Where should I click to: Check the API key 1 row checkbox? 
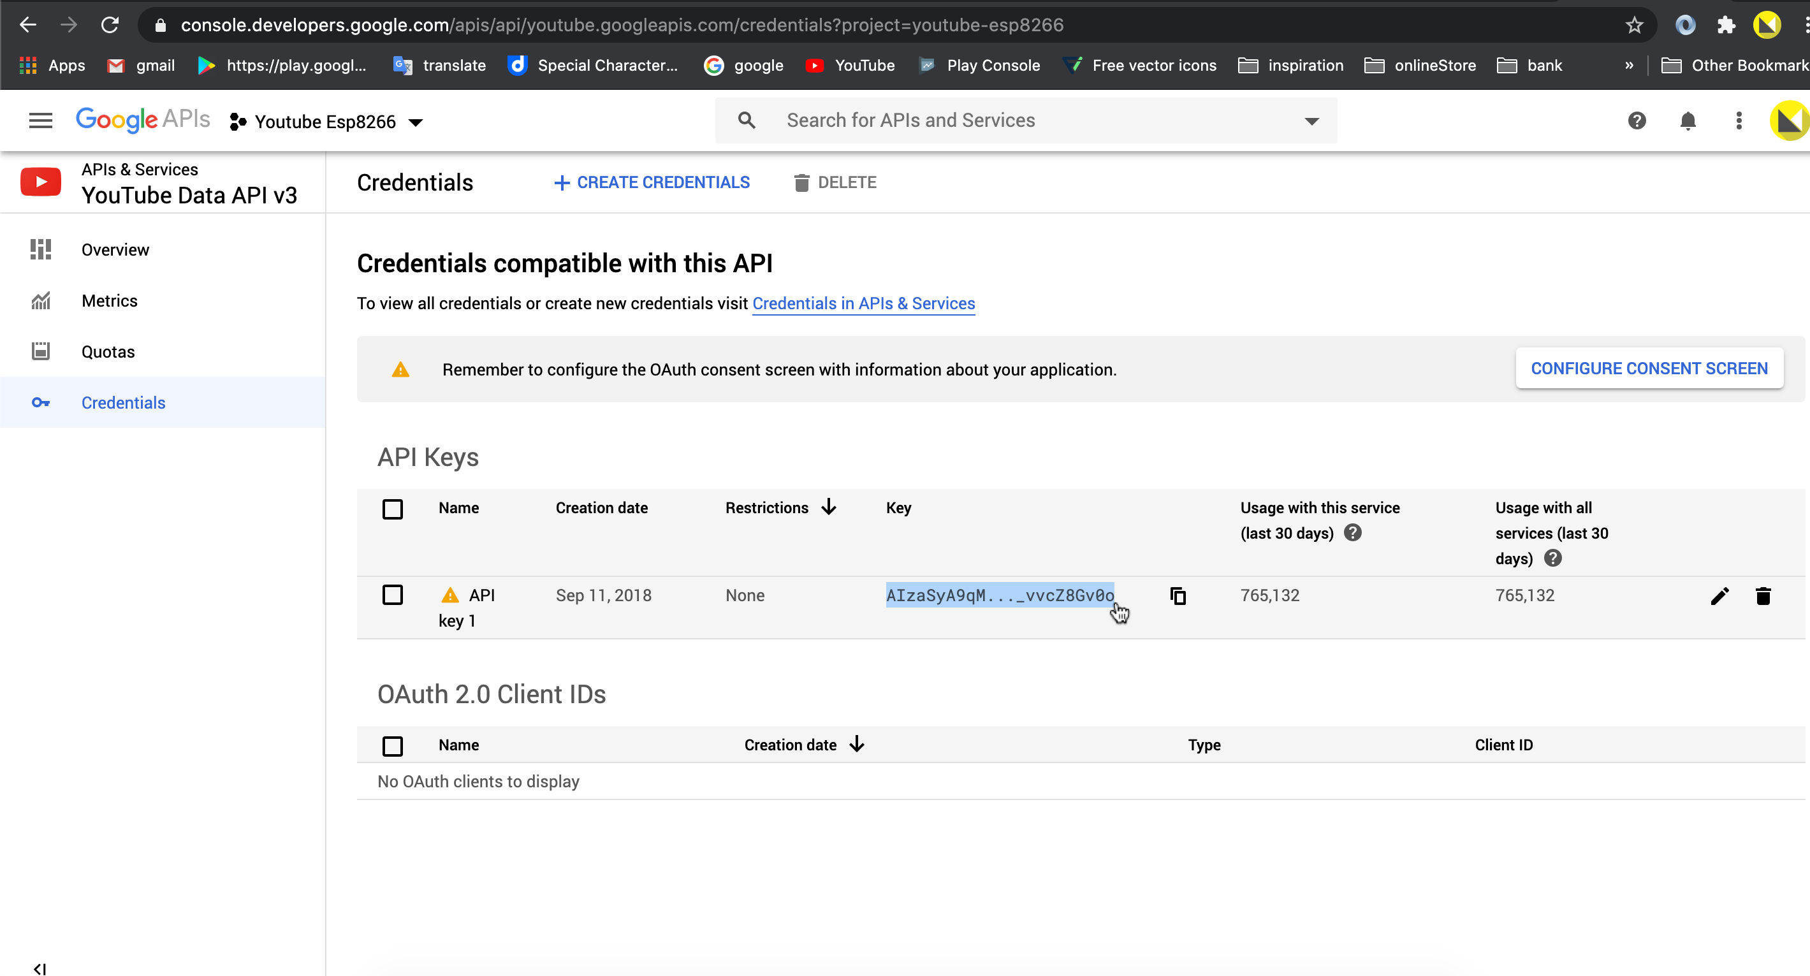pyautogui.click(x=392, y=595)
